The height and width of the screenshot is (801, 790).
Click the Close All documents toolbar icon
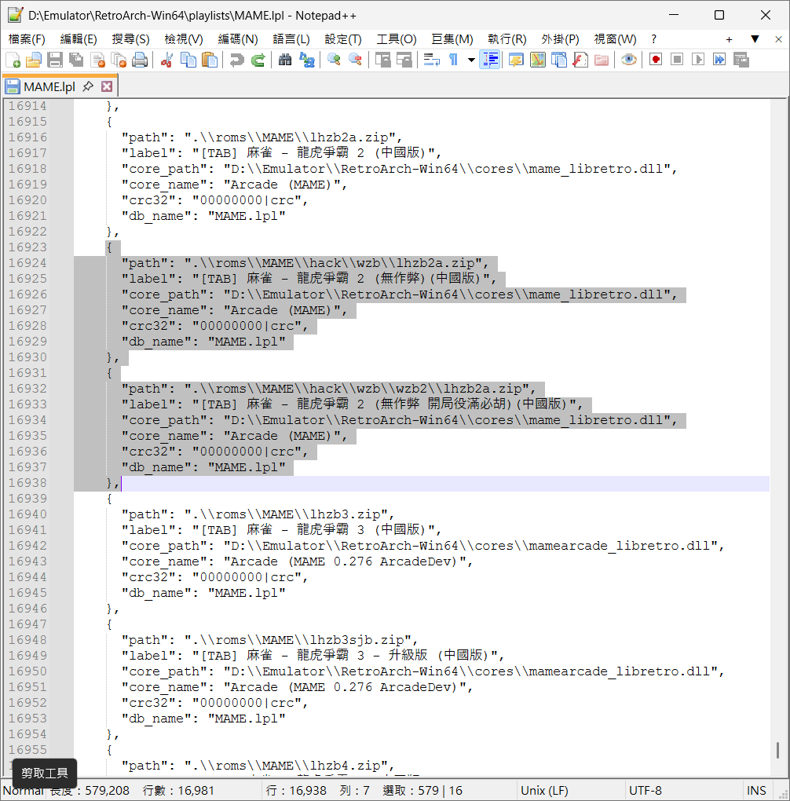119,60
